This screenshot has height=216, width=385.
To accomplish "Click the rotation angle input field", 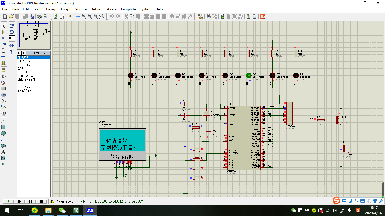I will 12,38.
